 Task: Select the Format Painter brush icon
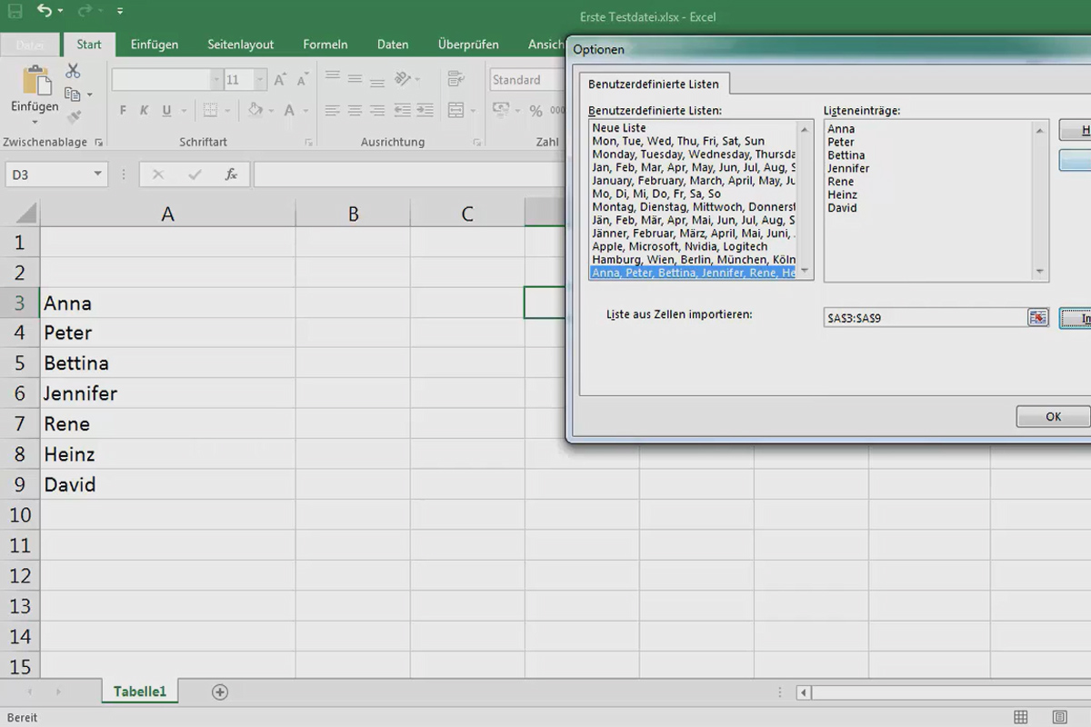74,117
